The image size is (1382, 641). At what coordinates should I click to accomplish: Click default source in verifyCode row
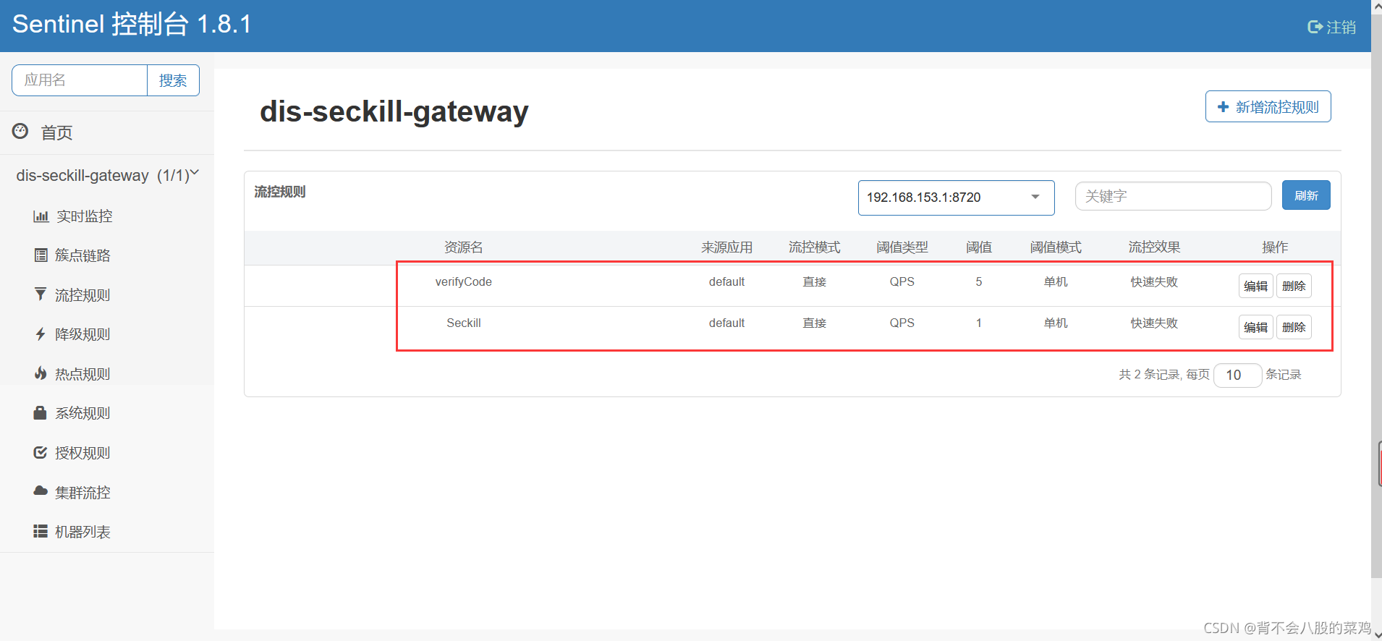[726, 282]
